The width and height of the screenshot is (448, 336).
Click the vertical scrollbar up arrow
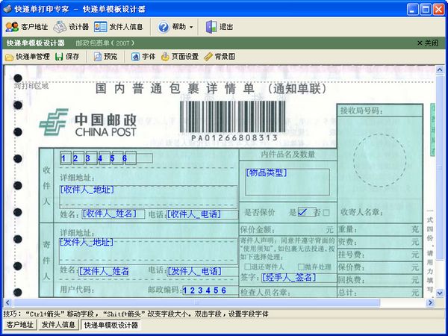[x=440, y=69]
